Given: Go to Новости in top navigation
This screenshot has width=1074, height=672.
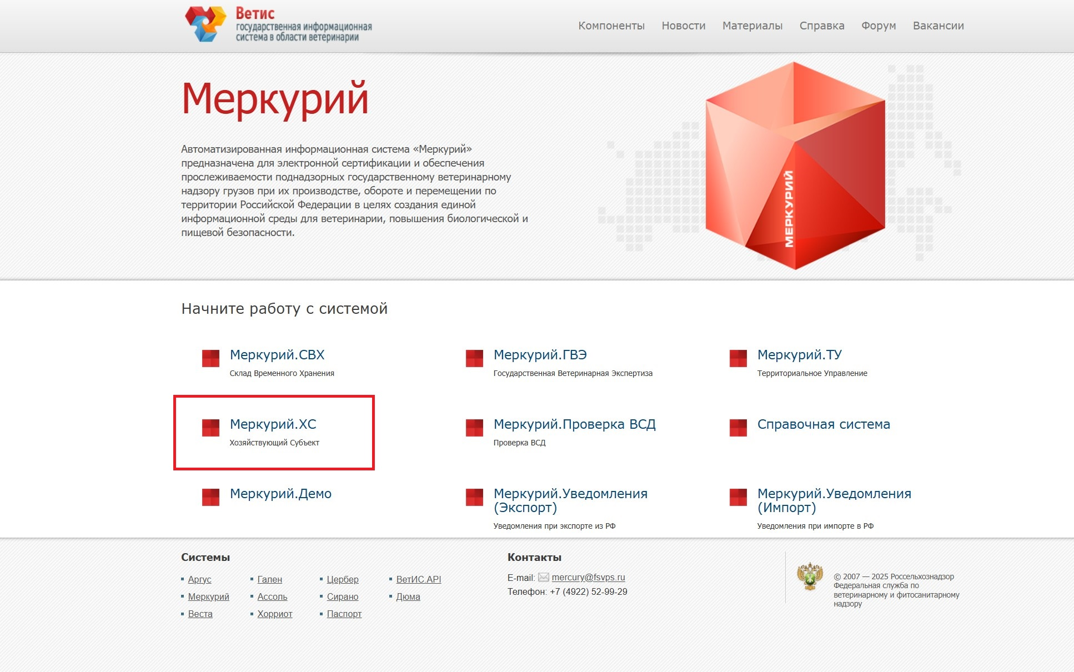Looking at the screenshot, I should click(x=683, y=26).
